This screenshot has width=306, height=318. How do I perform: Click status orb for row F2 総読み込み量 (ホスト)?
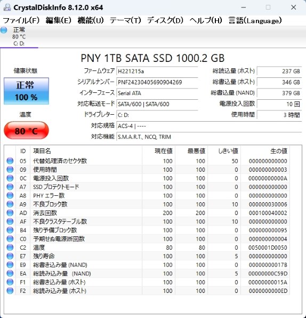point(10,291)
